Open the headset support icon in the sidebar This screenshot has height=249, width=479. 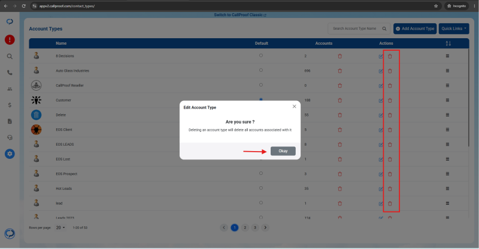tap(10, 137)
